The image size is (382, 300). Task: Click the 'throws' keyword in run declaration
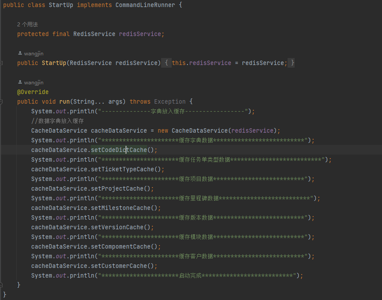(x=140, y=101)
